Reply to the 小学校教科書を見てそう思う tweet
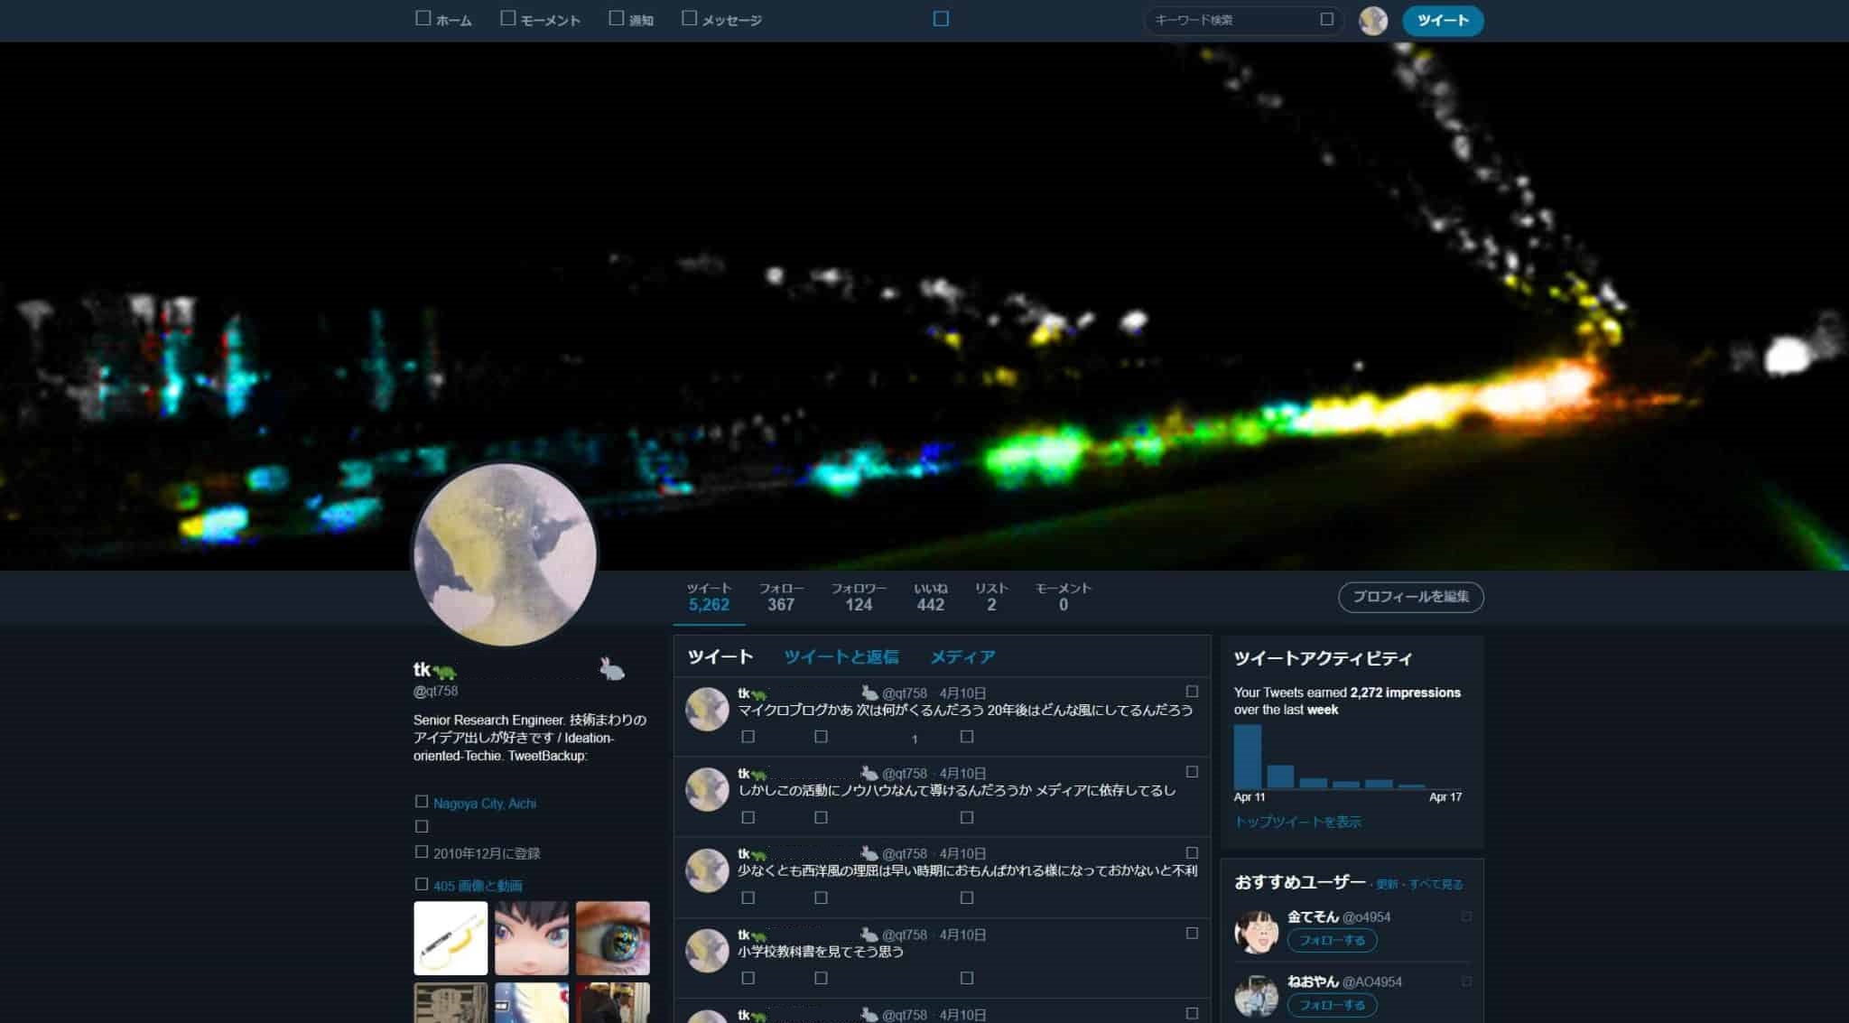The width and height of the screenshot is (1849, 1023). coord(748,978)
